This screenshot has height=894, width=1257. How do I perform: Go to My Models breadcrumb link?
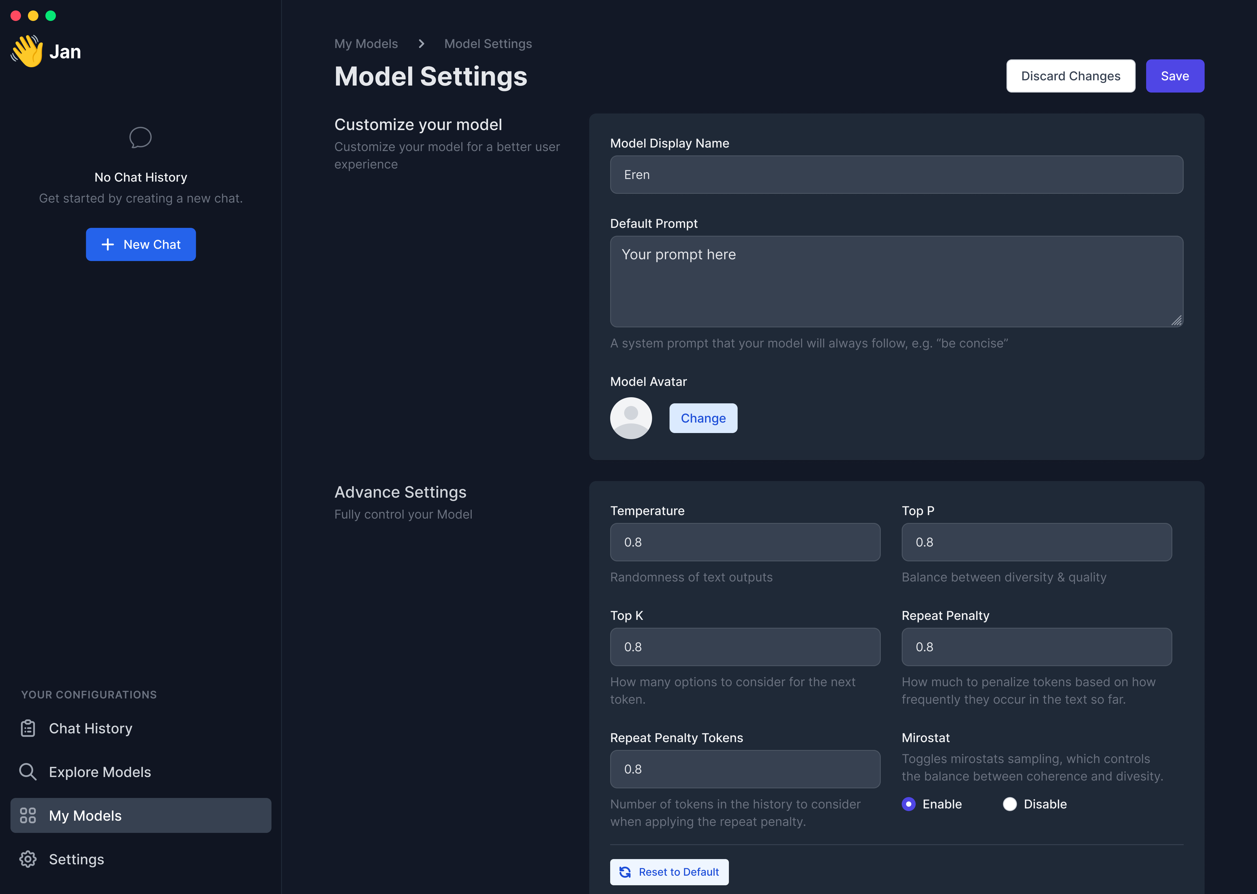(x=365, y=43)
